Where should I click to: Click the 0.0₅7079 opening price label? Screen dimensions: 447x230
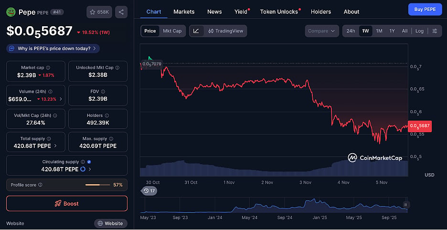pyautogui.click(x=152, y=64)
